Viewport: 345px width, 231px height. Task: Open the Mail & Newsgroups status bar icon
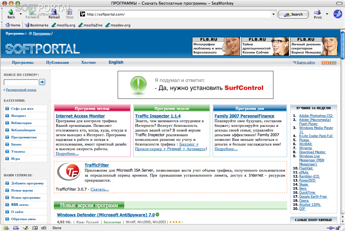pos(16,228)
